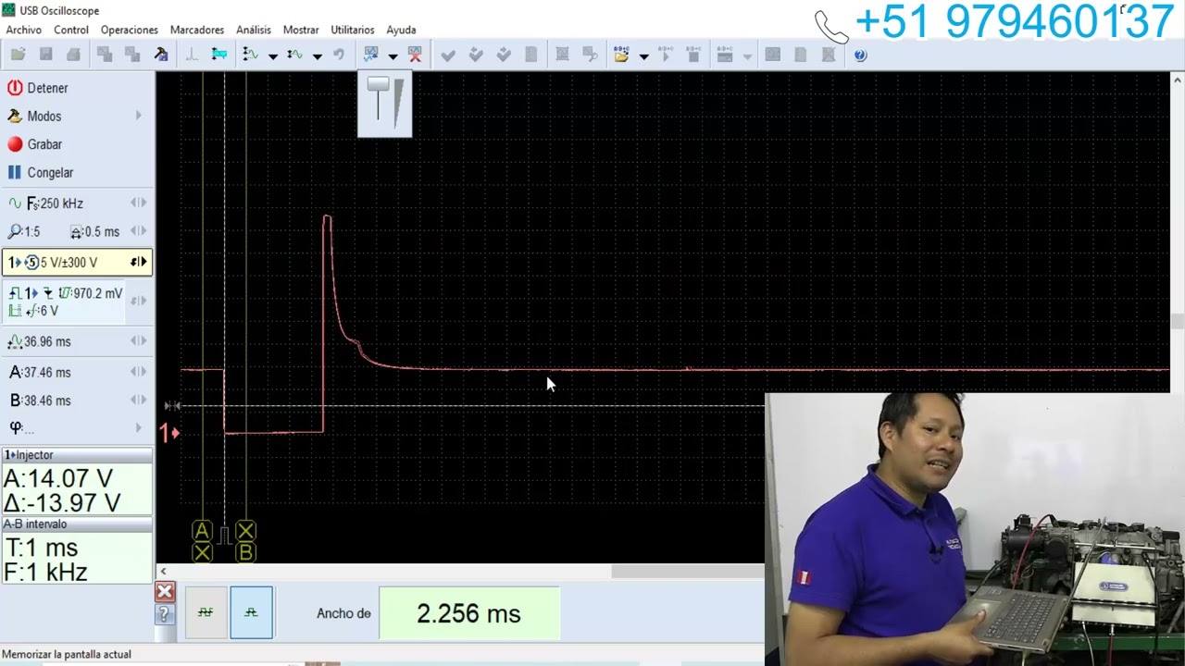Viewport: 1185px width, 666px height.
Task: Adjust sampling rate Fs 250 kHz arrows
Action: pos(138,203)
